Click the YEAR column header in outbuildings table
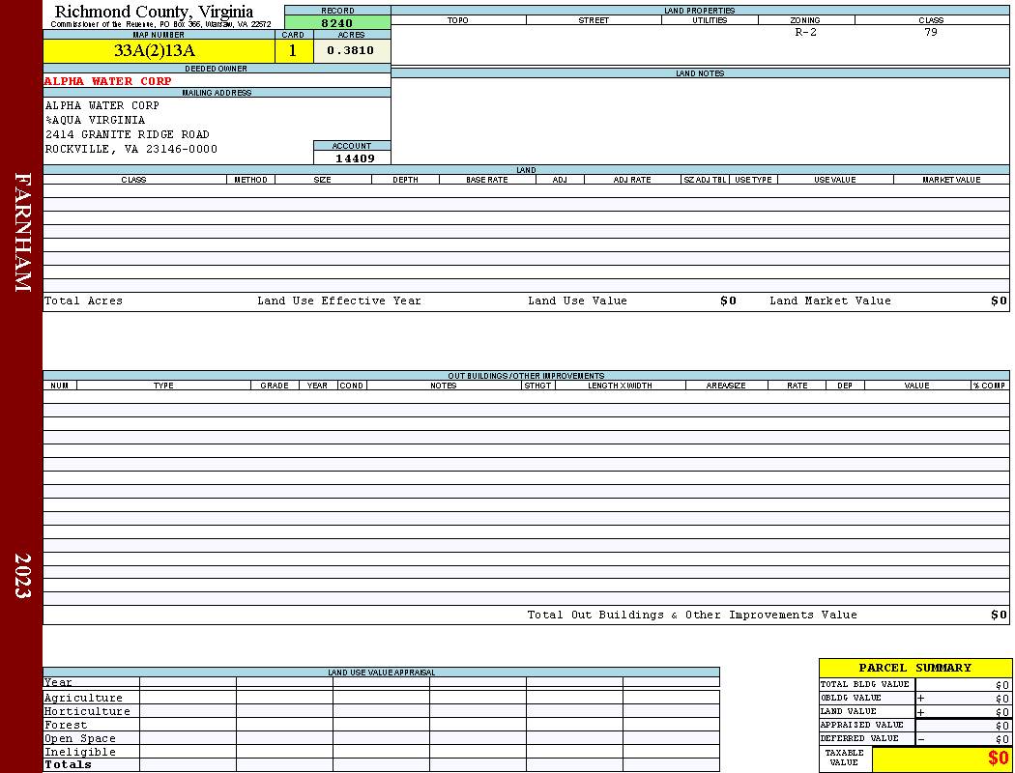 coord(317,386)
